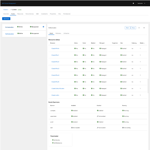Click the scrollbar beside the resource table
This screenshot has height=150, width=150.
point(148,86)
